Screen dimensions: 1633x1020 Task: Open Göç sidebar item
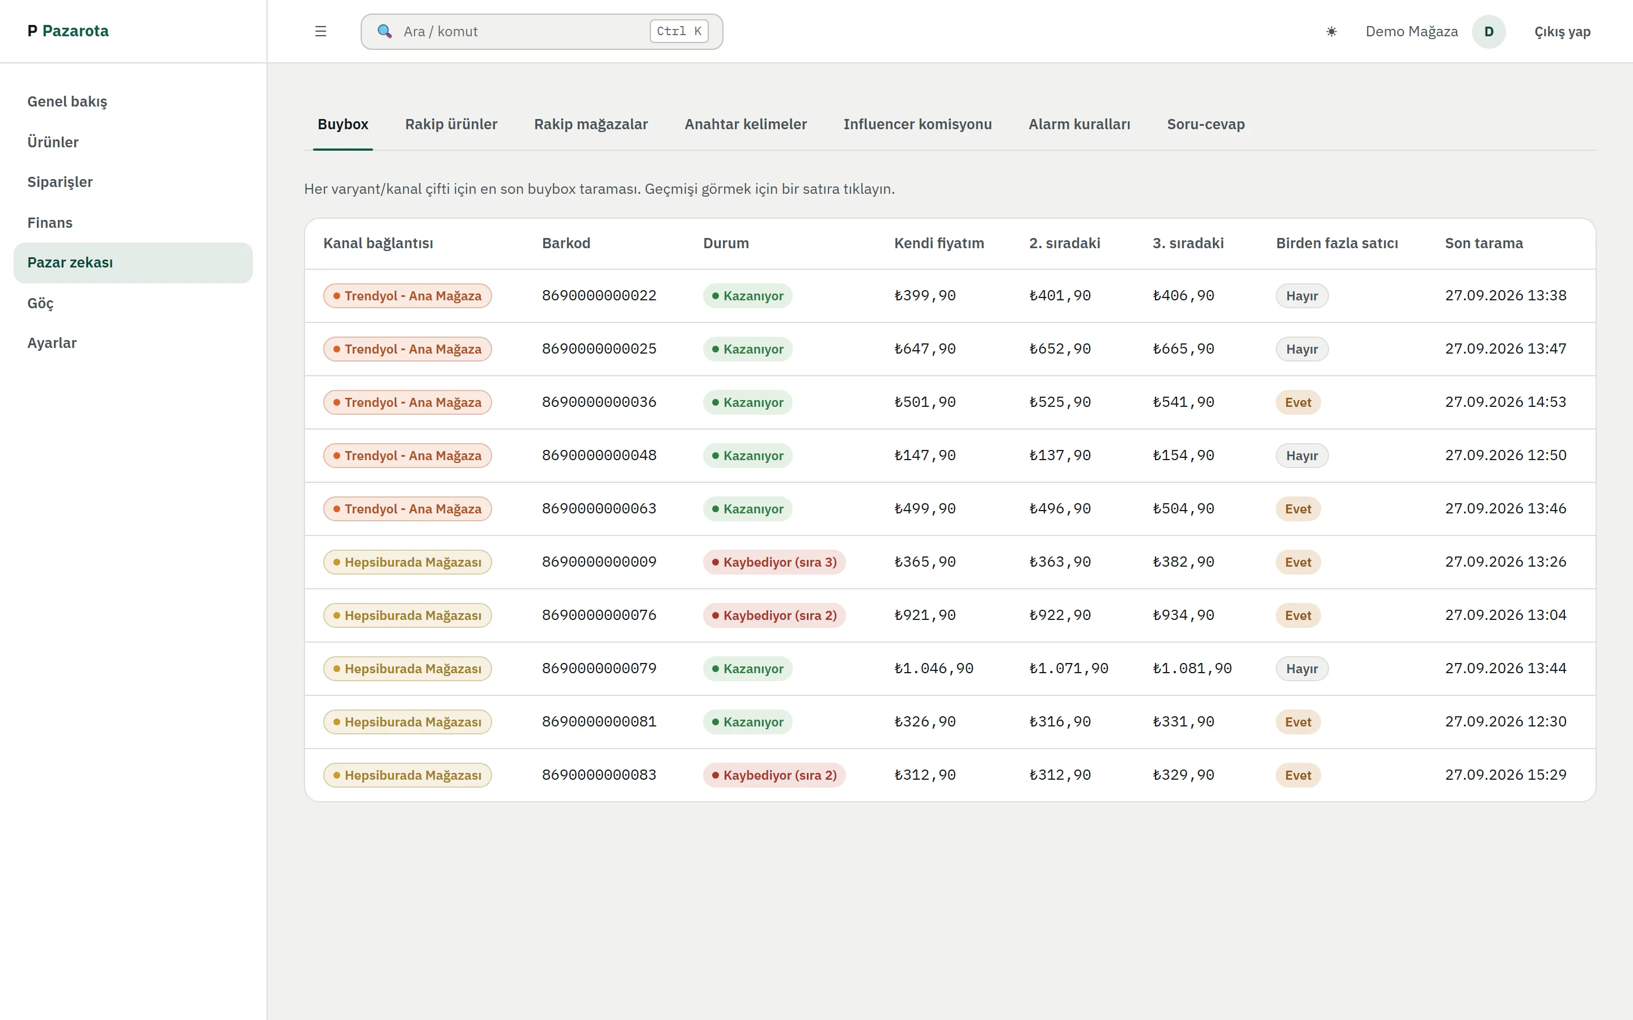[133, 303]
